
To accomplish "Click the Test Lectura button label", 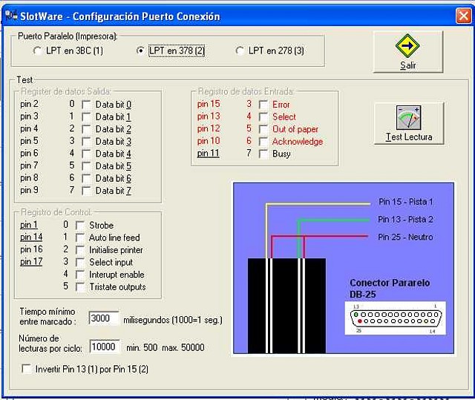I will (x=409, y=137).
